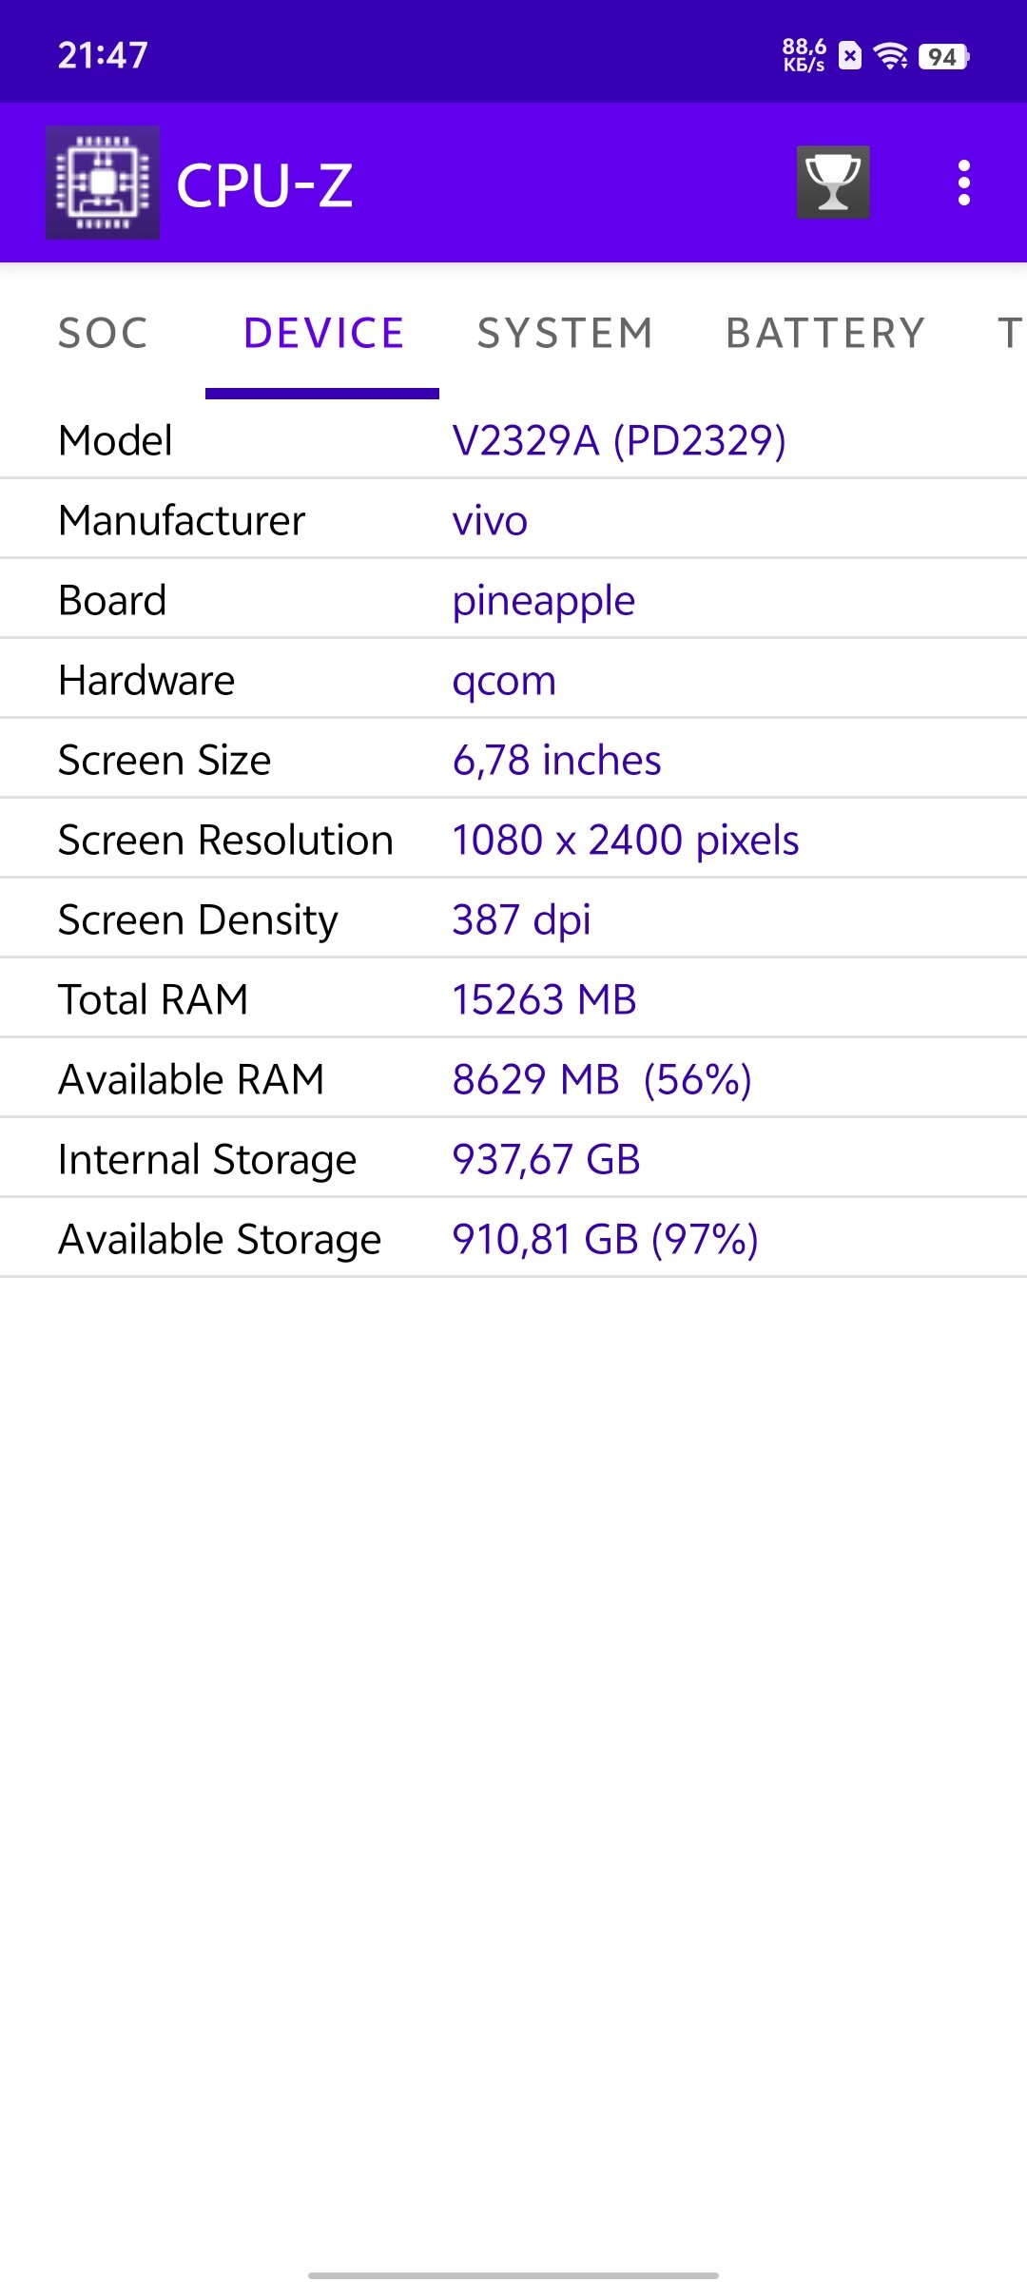Tap the Wi-Fi status bar icon
Viewport: 1027px width, 2282px height.
(x=890, y=57)
